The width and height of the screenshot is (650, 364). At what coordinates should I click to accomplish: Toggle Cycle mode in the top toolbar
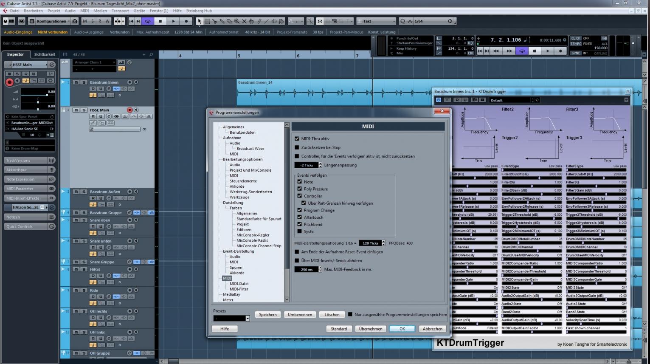point(148,21)
